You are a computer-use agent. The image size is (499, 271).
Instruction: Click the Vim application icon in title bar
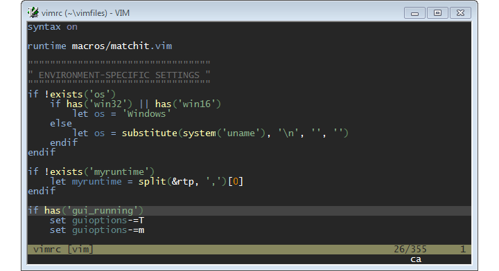[33, 12]
